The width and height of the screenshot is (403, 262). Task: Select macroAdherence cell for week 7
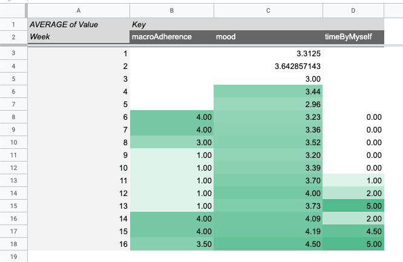click(x=172, y=129)
